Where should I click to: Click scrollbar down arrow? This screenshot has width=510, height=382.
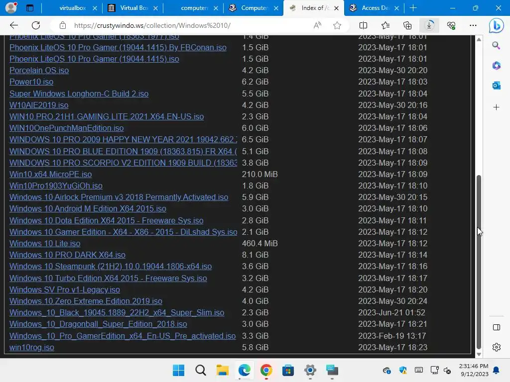point(479,354)
